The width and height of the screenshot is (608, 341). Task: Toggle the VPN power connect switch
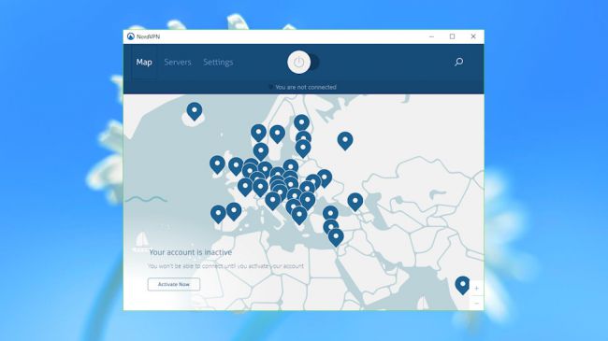pyautogui.click(x=303, y=62)
